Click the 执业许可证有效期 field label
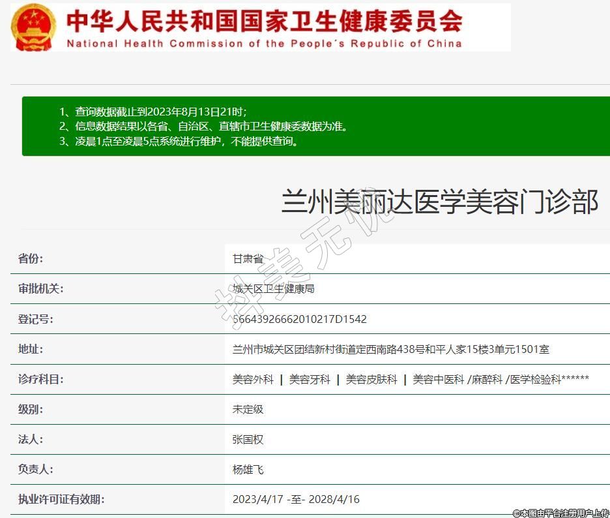Viewport: 610px width, 518px height. click(x=61, y=499)
